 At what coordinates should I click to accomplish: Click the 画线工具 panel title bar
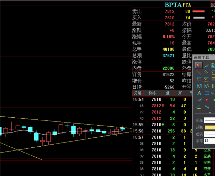pyautogui.click(x=204, y=58)
